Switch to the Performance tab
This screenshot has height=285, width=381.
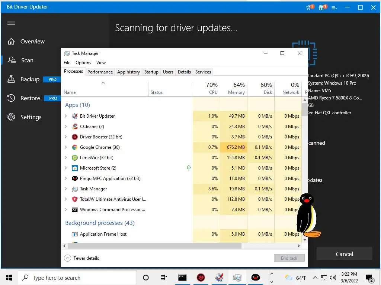coord(100,72)
